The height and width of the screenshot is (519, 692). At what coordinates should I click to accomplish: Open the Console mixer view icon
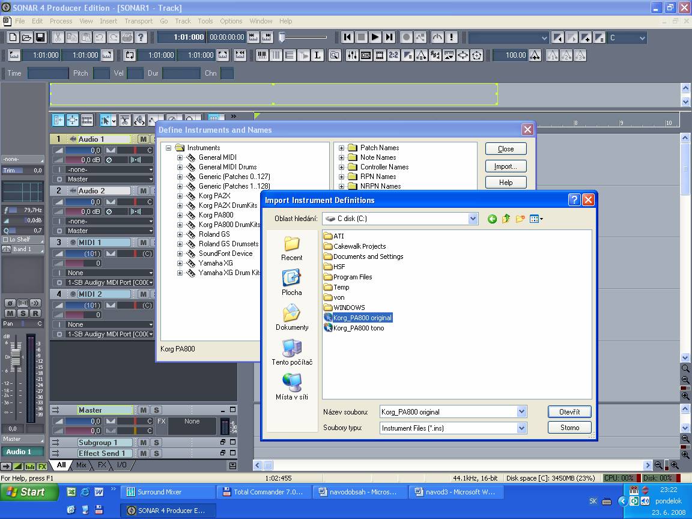click(x=352, y=55)
